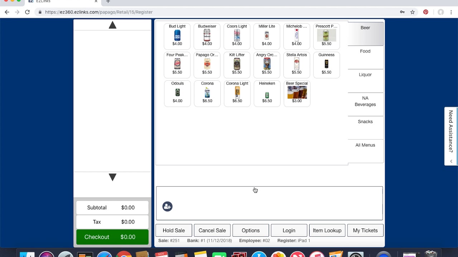Click the browser address bar URL
458x257 pixels.
click(99, 12)
